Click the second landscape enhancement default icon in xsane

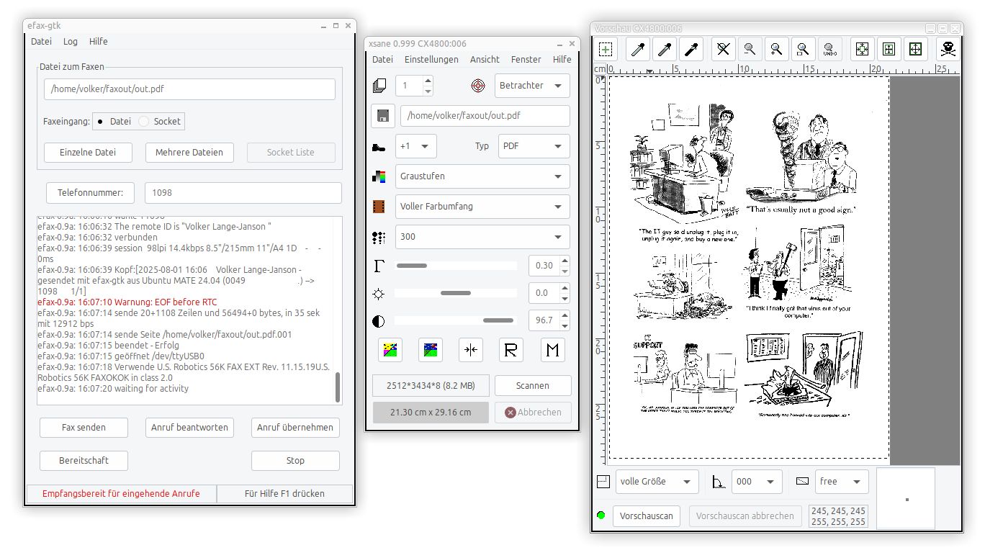point(431,350)
